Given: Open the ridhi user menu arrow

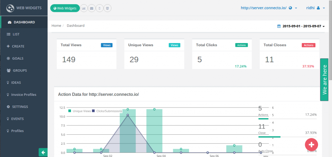Looking at the screenshot, I should tap(324, 8).
